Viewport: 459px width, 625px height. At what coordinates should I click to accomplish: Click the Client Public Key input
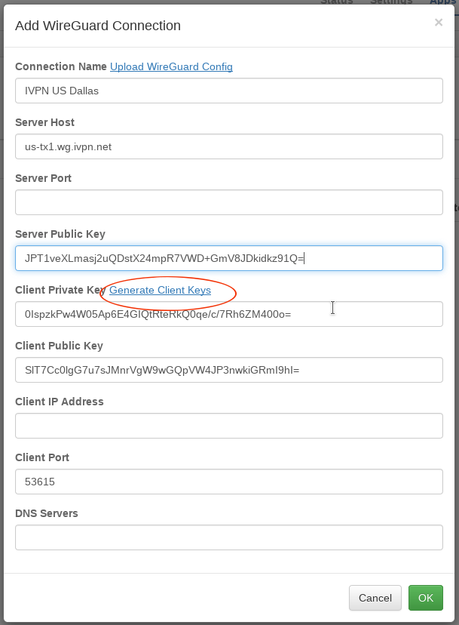[228, 370]
